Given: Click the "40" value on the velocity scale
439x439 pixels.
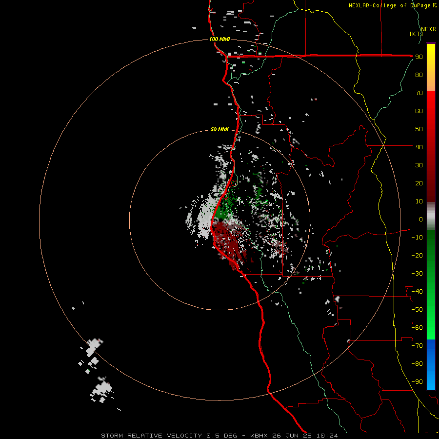Looking at the screenshot, I should [419, 147].
